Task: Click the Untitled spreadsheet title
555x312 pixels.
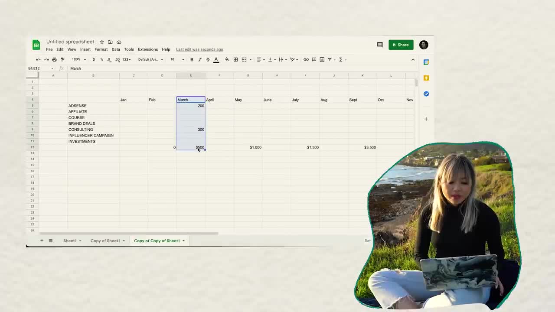Action: point(70,42)
